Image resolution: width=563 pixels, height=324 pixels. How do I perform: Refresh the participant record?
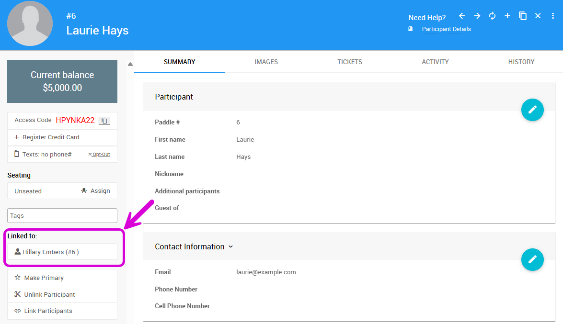tap(492, 16)
